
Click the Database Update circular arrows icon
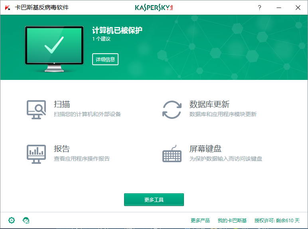(172, 109)
